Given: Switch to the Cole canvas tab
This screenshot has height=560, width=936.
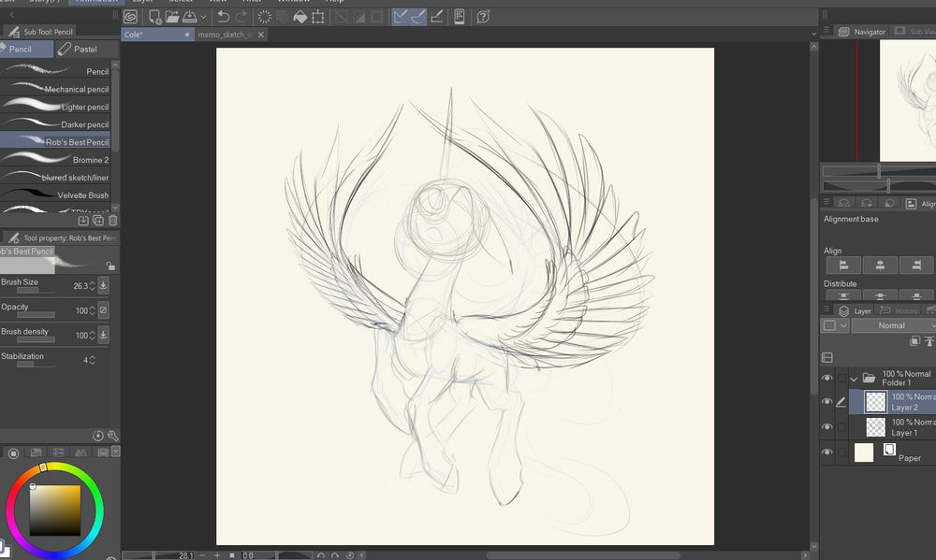Looking at the screenshot, I should click(157, 35).
